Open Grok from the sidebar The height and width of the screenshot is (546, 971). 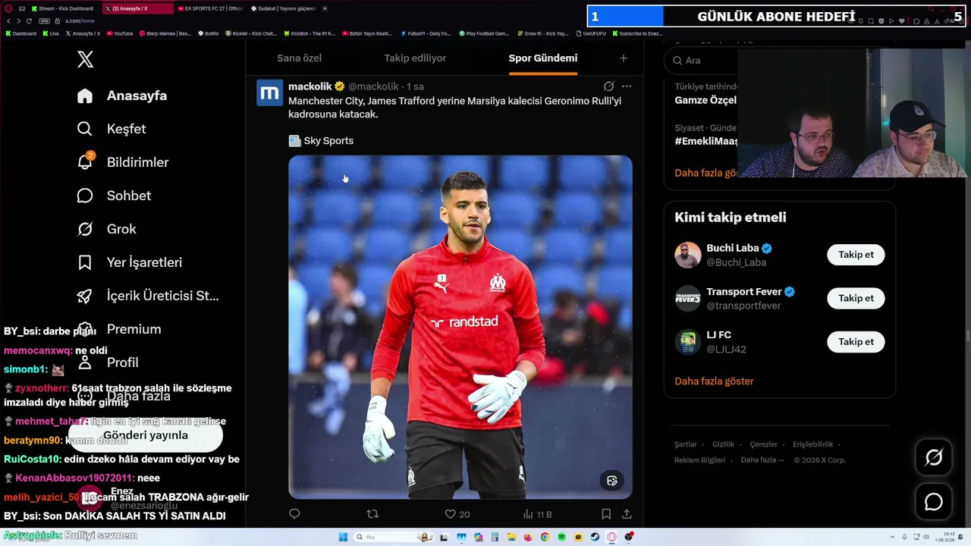click(106, 229)
